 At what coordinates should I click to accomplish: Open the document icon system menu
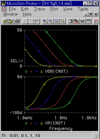(4, 9)
